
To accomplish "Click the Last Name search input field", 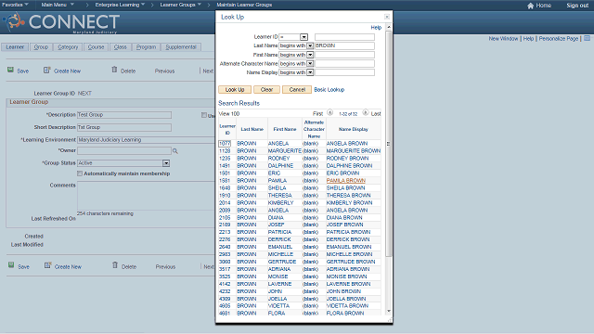I will (x=344, y=45).
